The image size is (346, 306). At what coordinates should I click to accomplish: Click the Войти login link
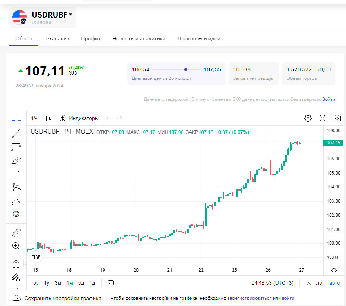[x=328, y=99]
